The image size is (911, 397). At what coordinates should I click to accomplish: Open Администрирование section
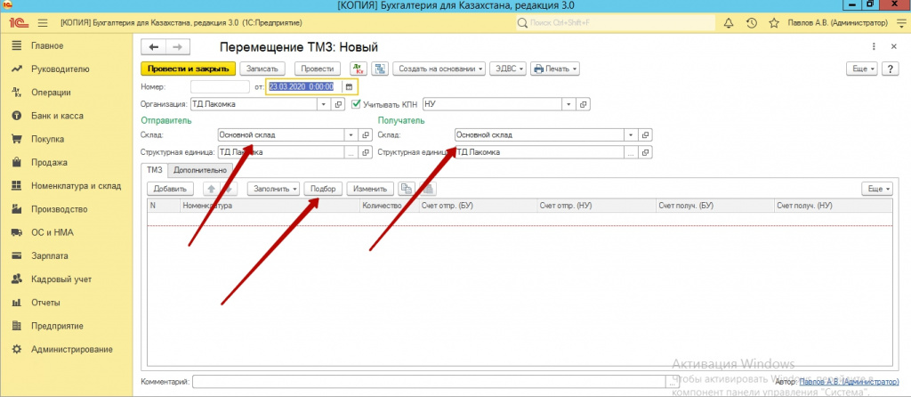point(72,349)
